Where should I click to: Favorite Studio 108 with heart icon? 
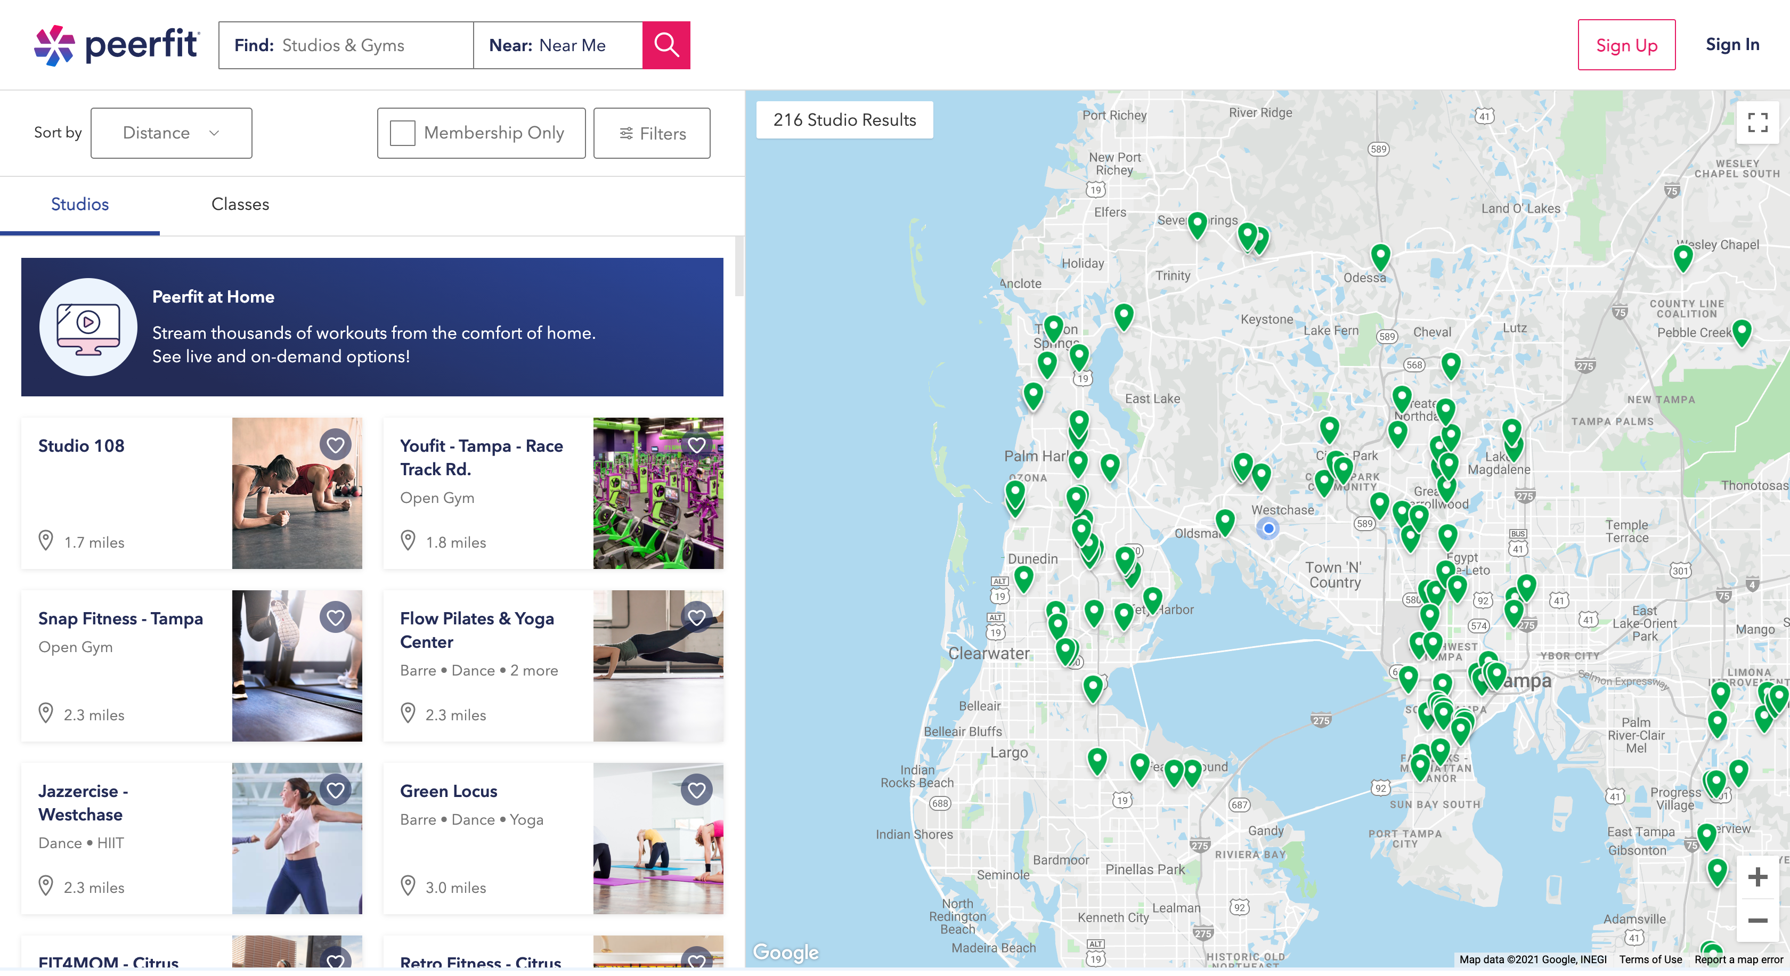pyautogui.click(x=336, y=445)
